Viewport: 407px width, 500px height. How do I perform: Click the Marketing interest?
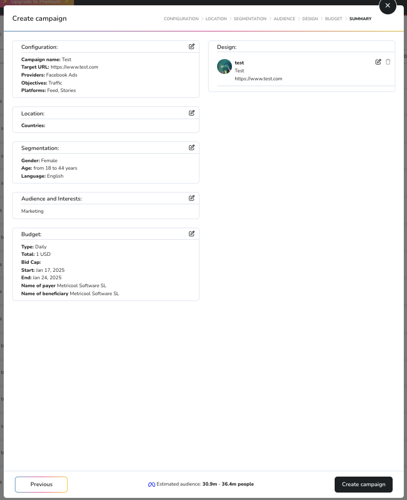click(x=32, y=211)
